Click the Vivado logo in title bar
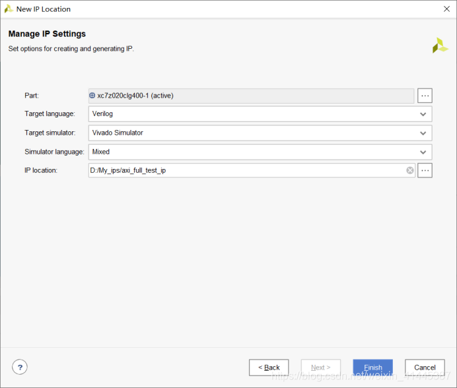Screen dimensions: 457x388 9,9
